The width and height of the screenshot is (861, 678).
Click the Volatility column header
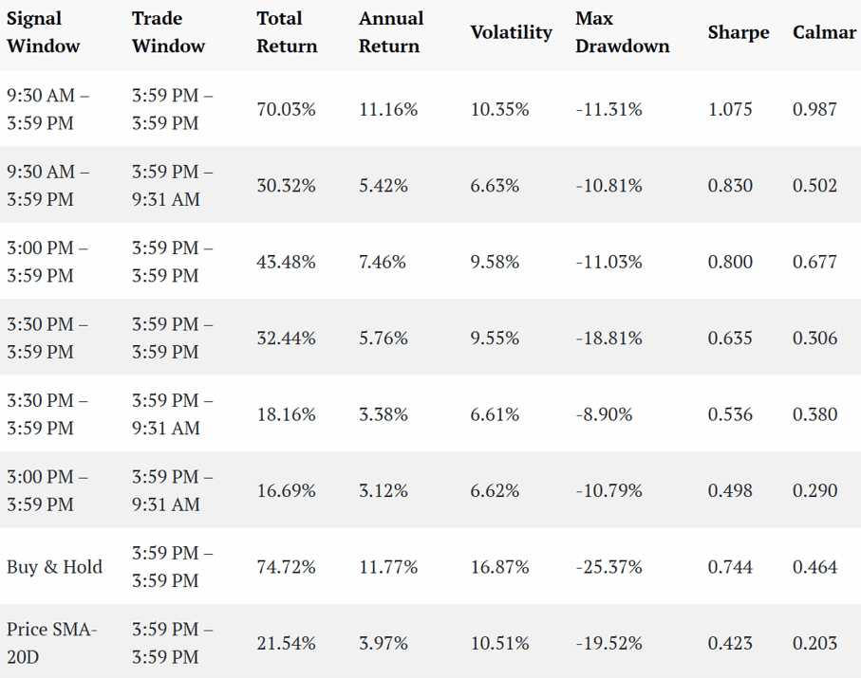(512, 32)
